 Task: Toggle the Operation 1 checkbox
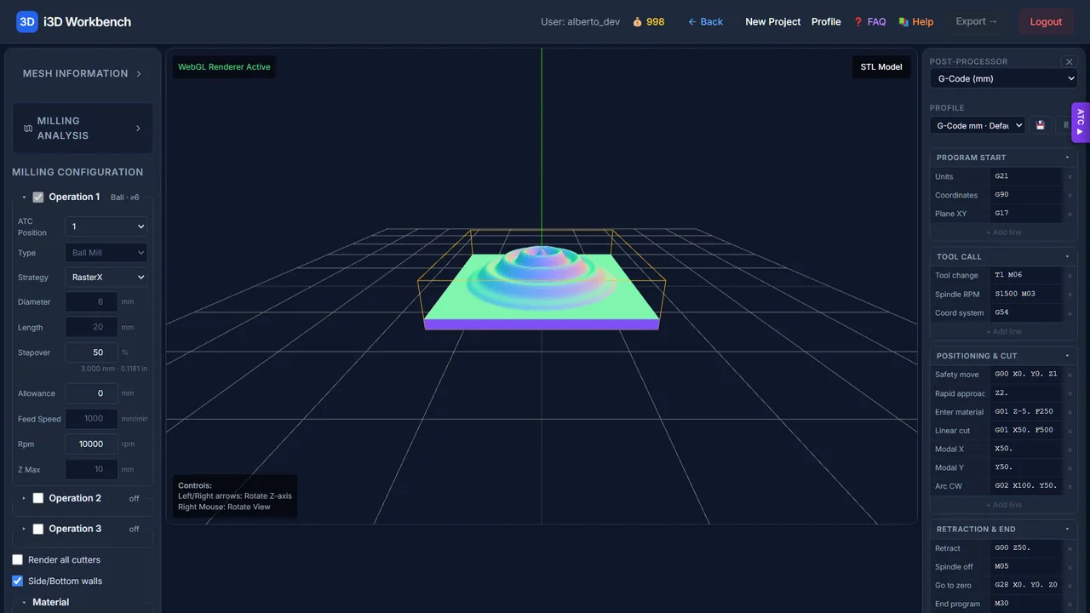[x=37, y=198]
